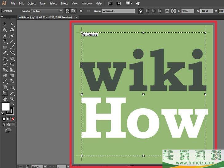Pick the Paintbrush tool
This screenshot has width=224, height=168.
(x=12, y=47)
